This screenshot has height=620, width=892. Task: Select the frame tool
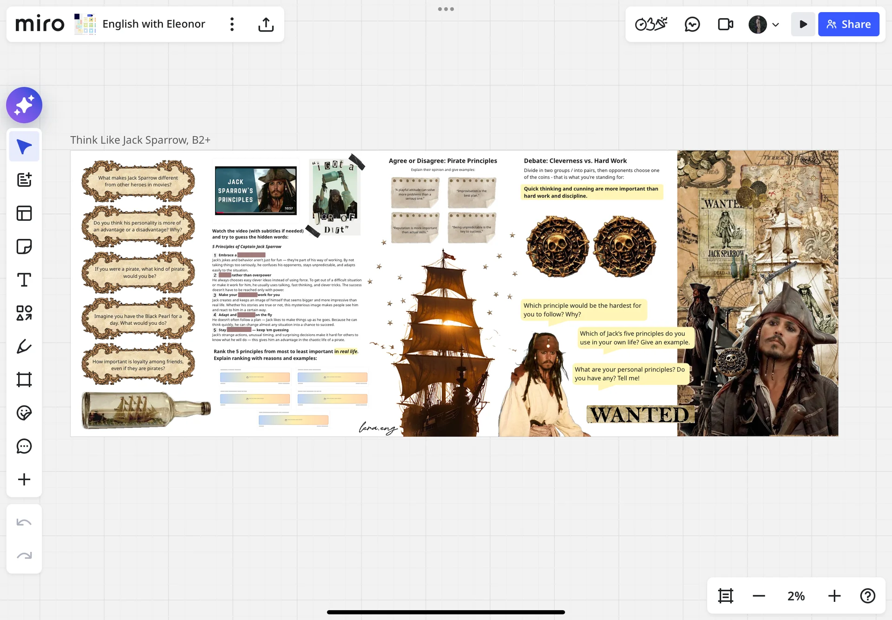24,380
